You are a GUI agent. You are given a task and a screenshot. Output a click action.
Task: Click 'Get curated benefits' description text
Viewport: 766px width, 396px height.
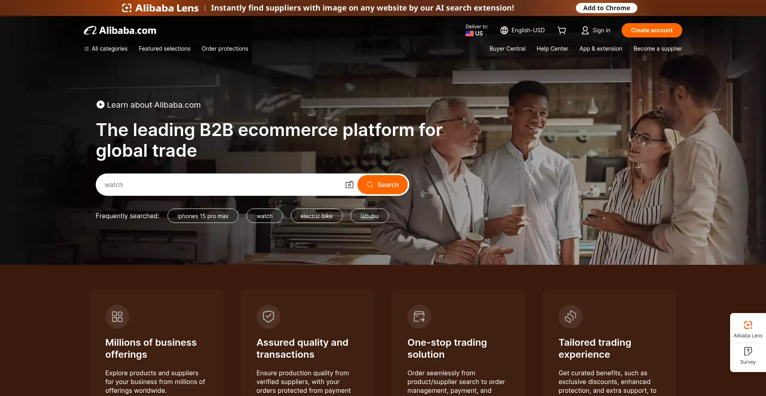(607, 382)
